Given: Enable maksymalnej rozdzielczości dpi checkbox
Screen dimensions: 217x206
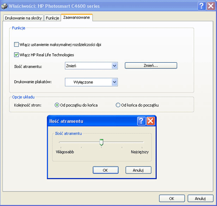Looking at the screenshot, I should pyautogui.click(x=16, y=44).
